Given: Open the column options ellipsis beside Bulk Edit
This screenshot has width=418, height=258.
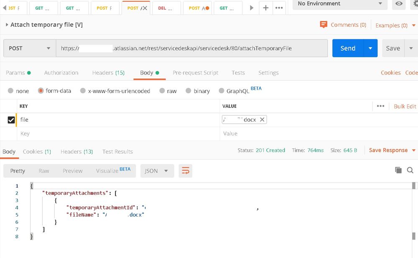Looking at the screenshot, I should coord(380,106).
